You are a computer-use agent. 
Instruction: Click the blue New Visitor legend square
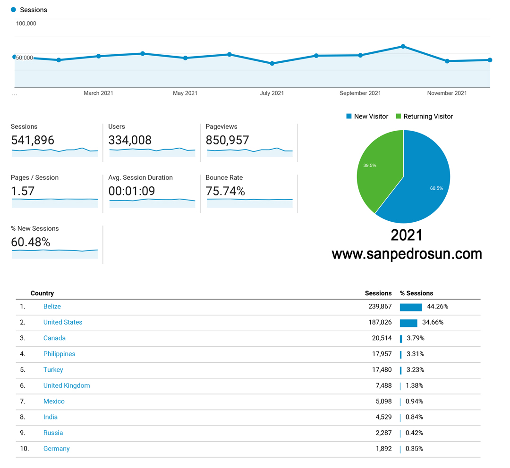349,117
